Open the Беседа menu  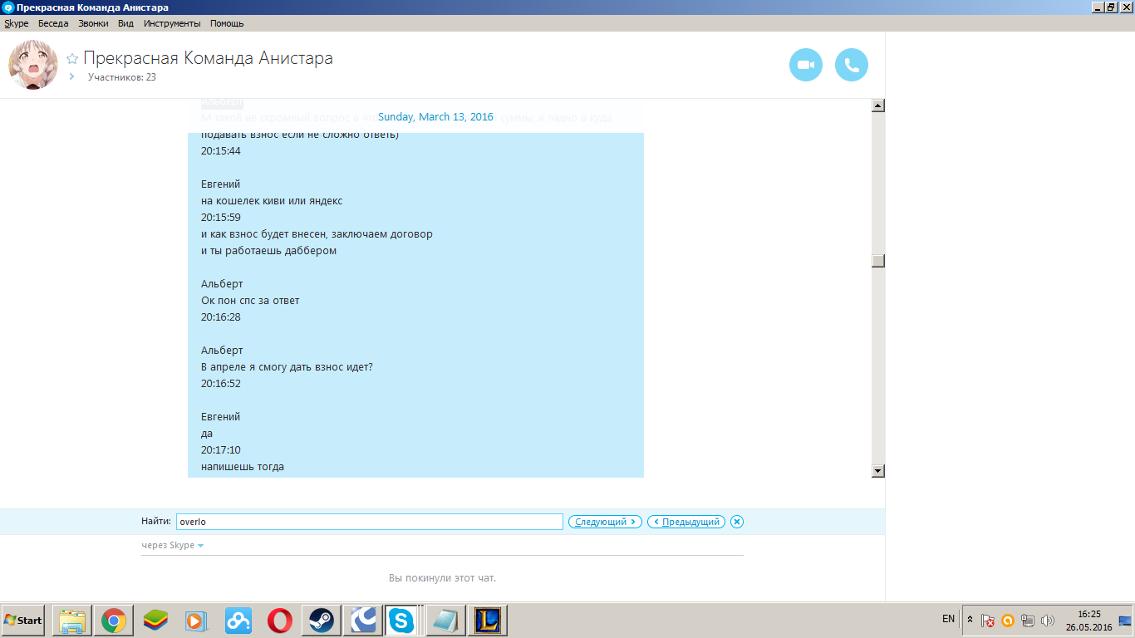53,23
